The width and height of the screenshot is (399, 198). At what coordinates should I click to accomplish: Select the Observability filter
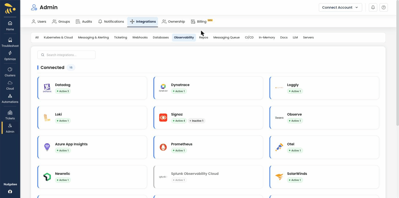(x=184, y=37)
